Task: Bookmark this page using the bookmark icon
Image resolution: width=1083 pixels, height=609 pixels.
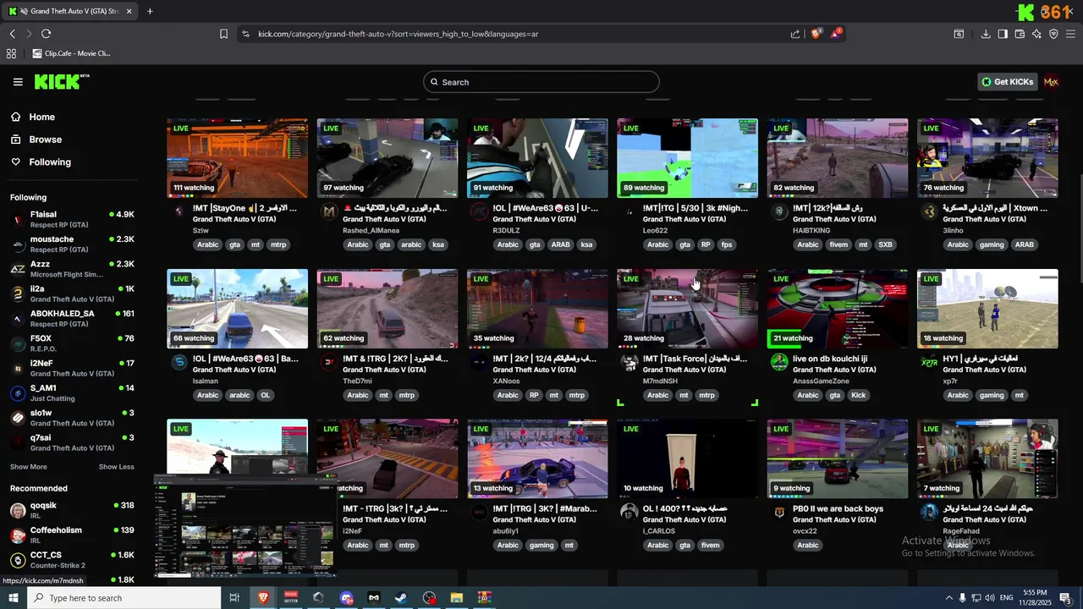Action: (223, 34)
